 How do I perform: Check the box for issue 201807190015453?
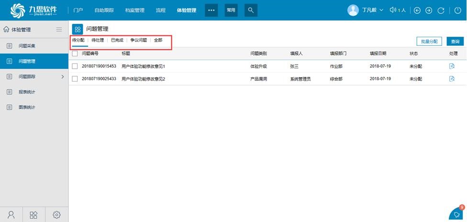tap(75, 66)
